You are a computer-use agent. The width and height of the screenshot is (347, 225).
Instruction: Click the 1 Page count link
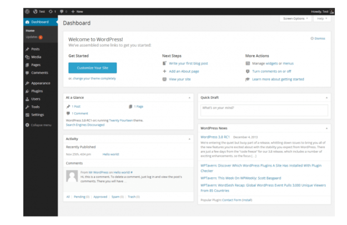(x=139, y=107)
